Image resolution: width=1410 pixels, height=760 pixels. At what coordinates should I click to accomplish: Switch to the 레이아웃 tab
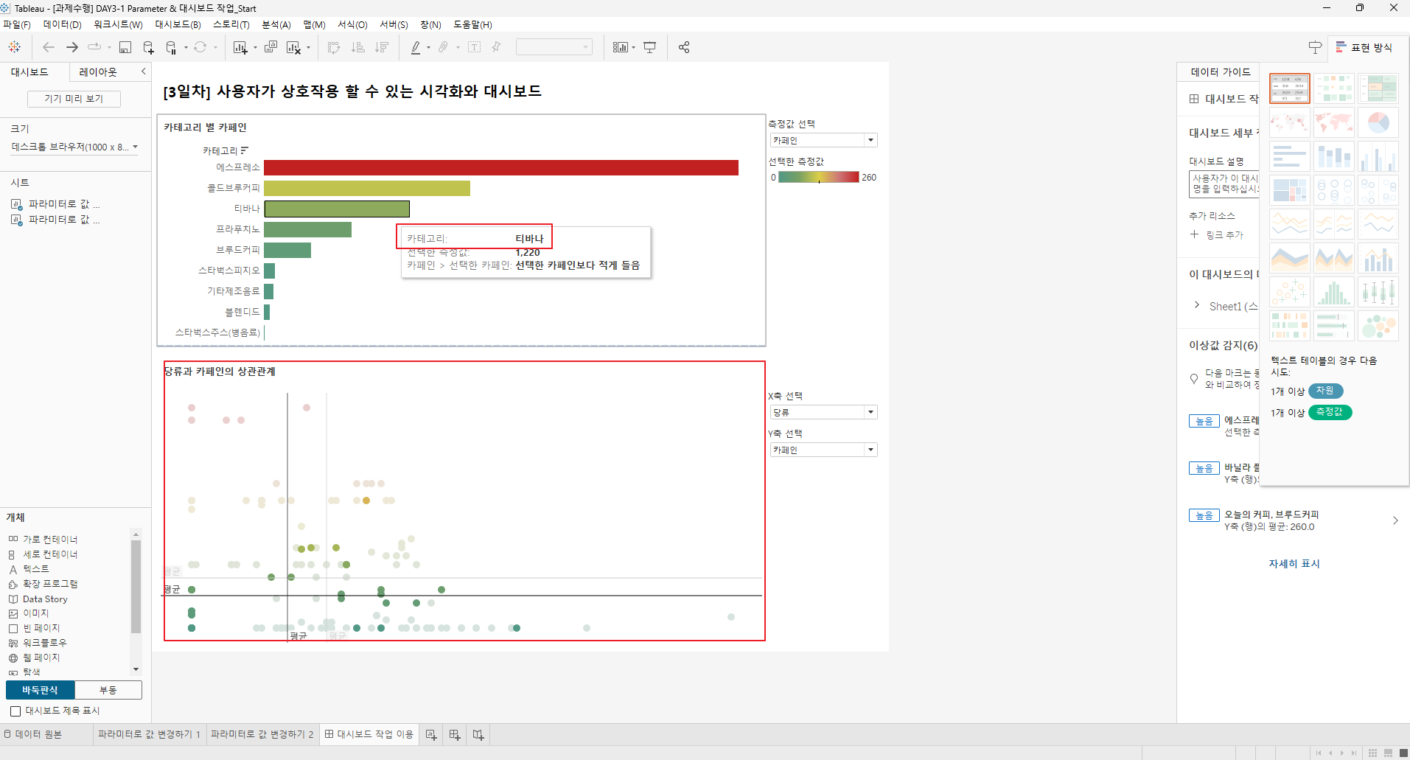[x=98, y=72]
